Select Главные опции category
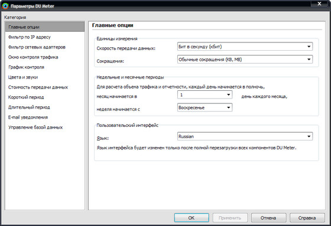 [x=45, y=27]
